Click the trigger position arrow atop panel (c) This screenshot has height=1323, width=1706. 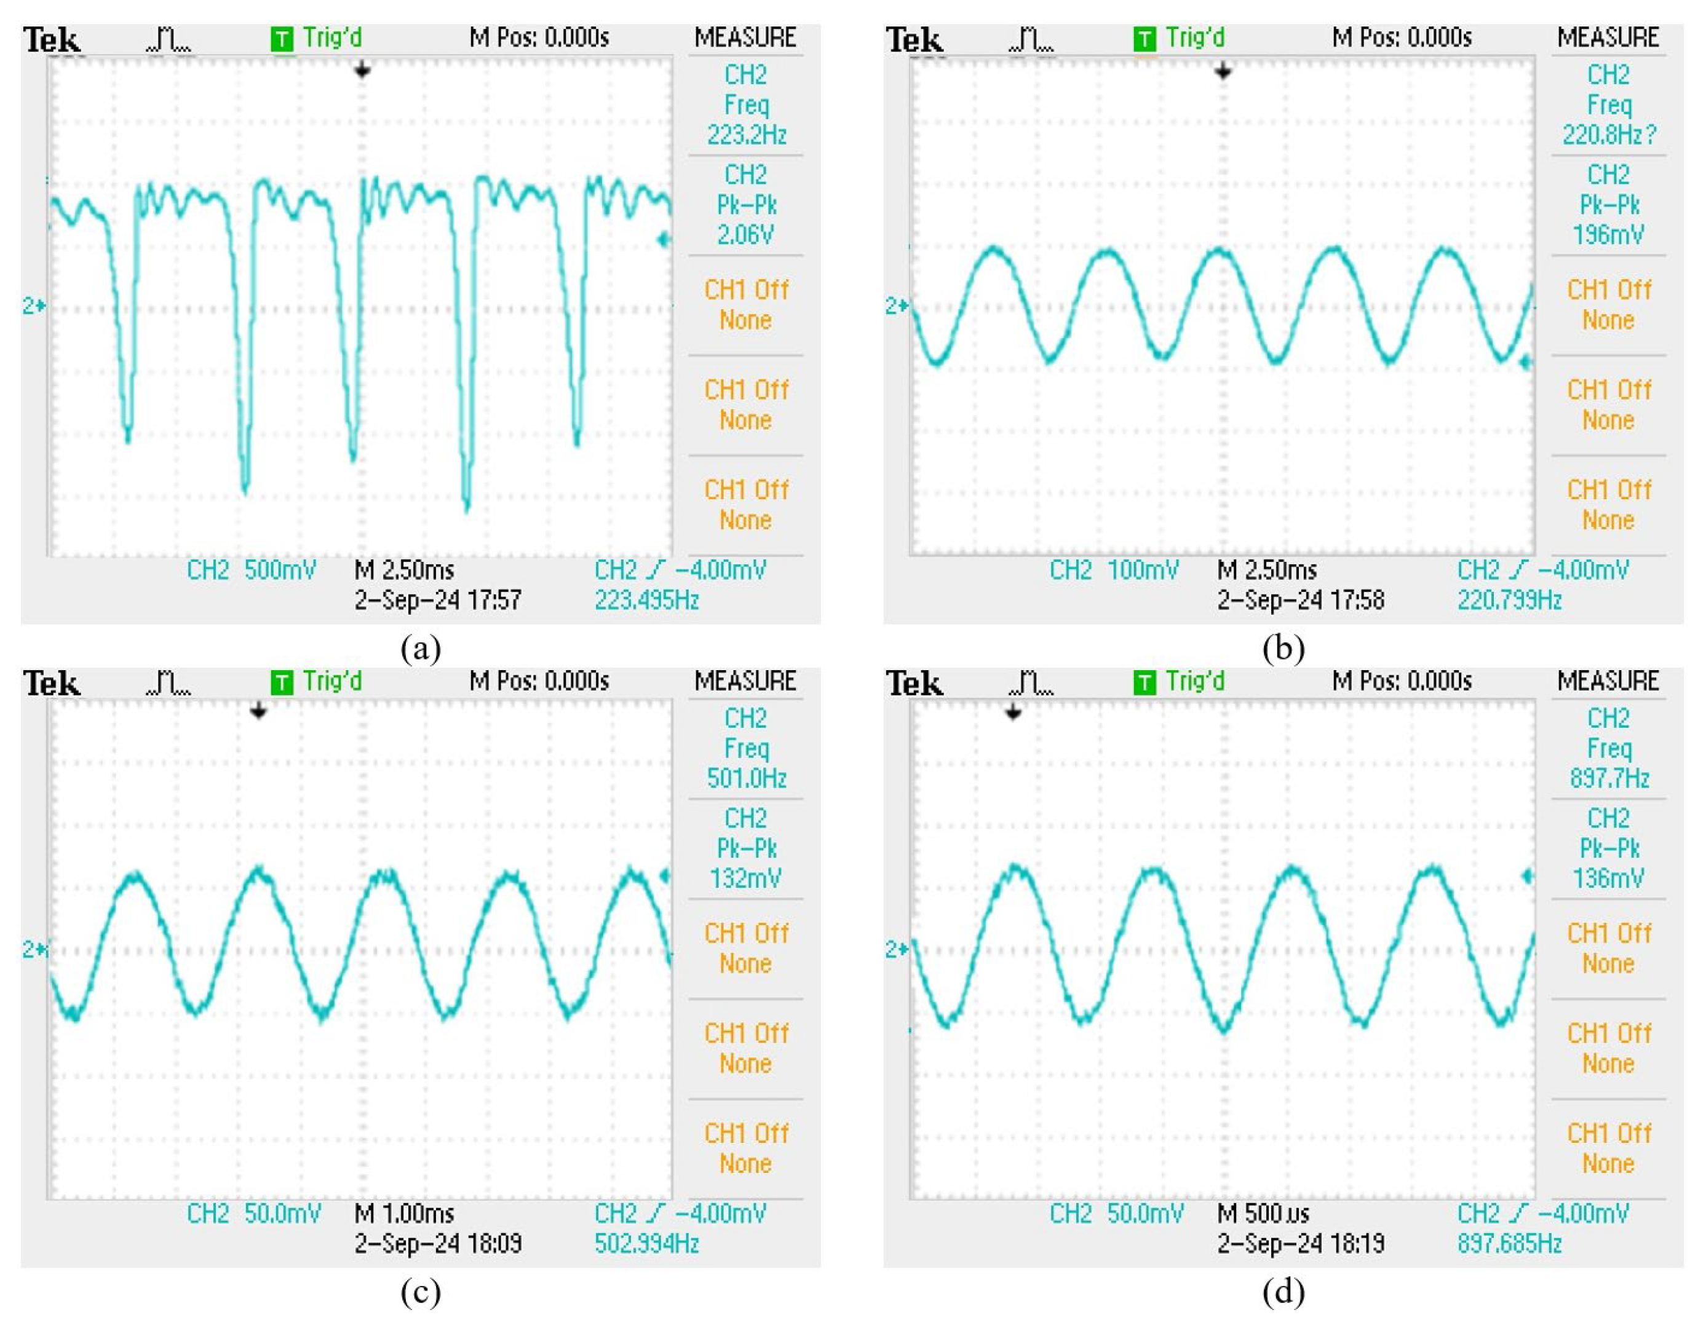(x=258, y=711)
